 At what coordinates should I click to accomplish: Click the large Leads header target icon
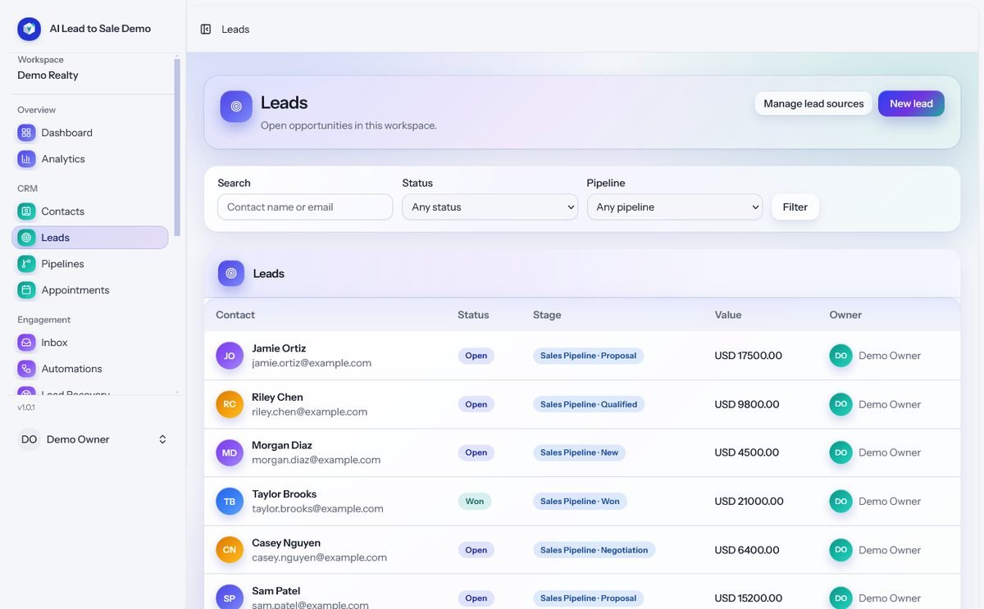click(x=236, y=107)
